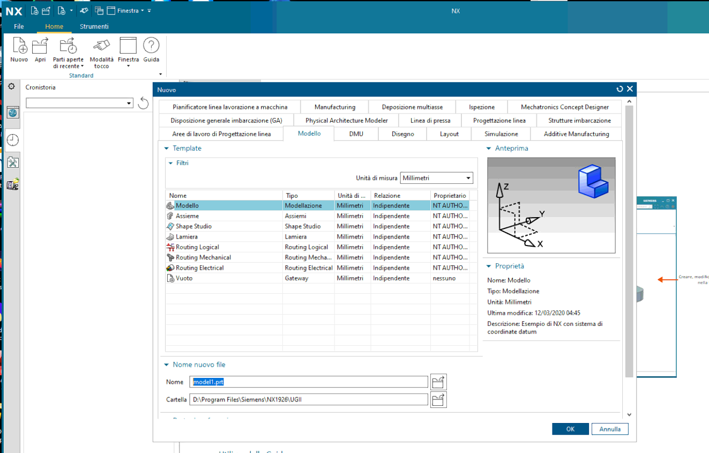Screen dimensions: 709x453
Task: Select the Routing Mechanical template name
Action: coord(203,257)
